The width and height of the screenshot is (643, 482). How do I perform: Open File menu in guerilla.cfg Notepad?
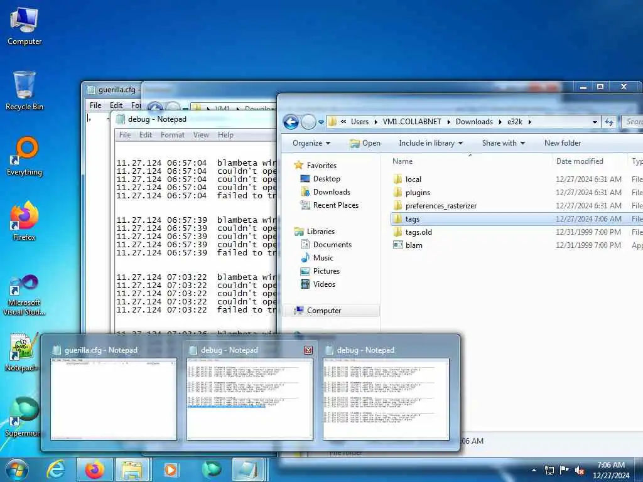tap(95, 105)
